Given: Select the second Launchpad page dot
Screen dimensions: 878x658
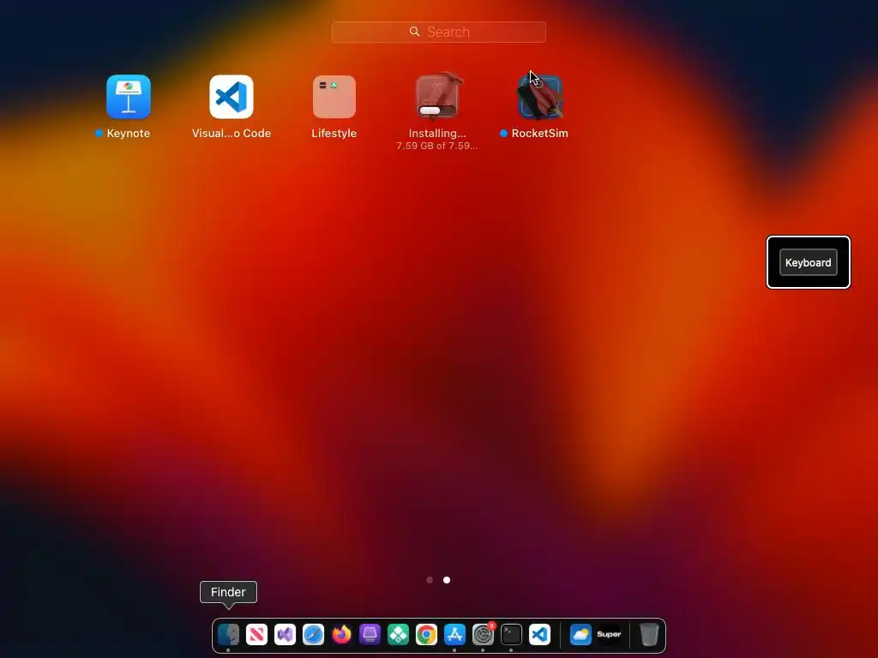Looking at the screenshot, I should click(x=446, y=580).
